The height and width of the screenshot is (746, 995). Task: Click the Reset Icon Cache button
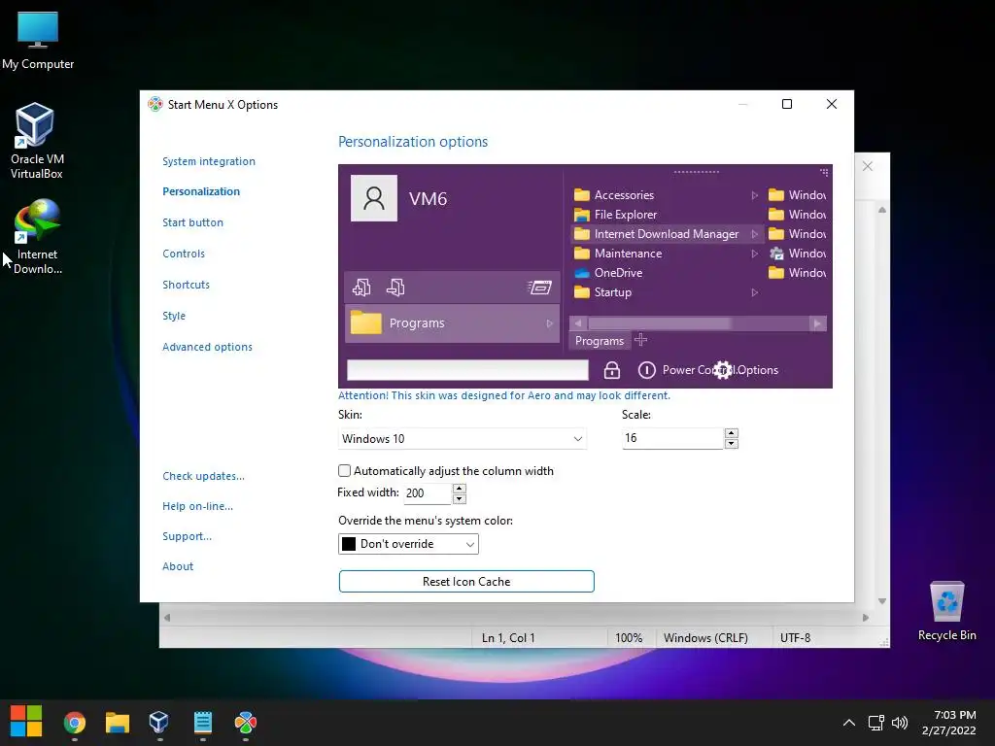(x=466, y=581)
